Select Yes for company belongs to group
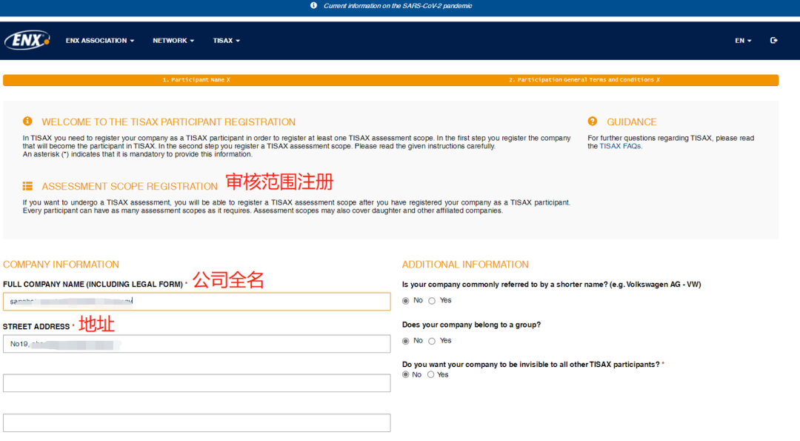This screenshot has width=800, height=441. pos(432,341)
